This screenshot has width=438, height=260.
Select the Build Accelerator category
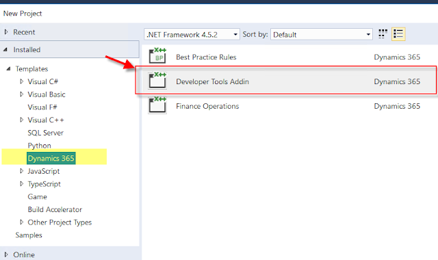pos(55,209)
